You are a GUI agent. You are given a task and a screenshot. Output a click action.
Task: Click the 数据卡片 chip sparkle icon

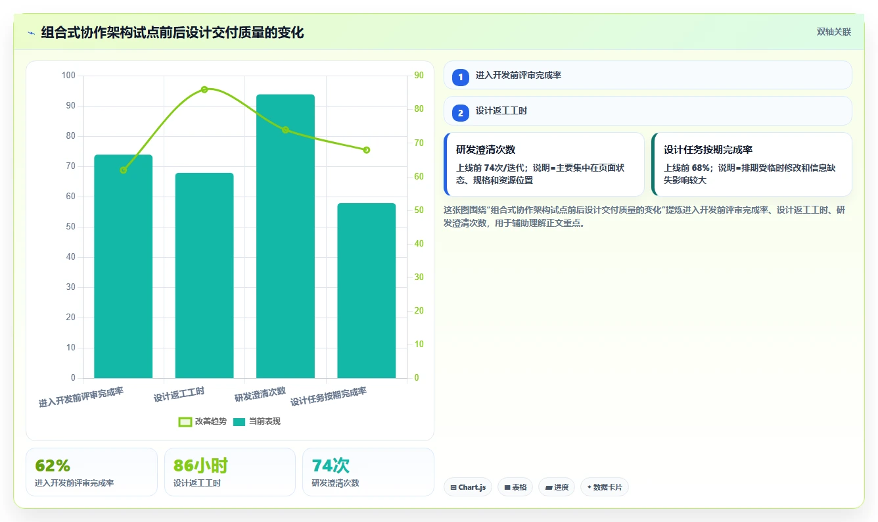[x=589, y=487]
